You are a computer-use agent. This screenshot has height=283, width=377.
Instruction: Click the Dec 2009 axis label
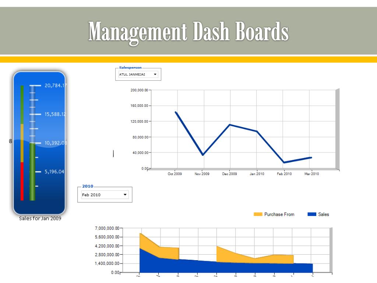[x=230, y=174]
